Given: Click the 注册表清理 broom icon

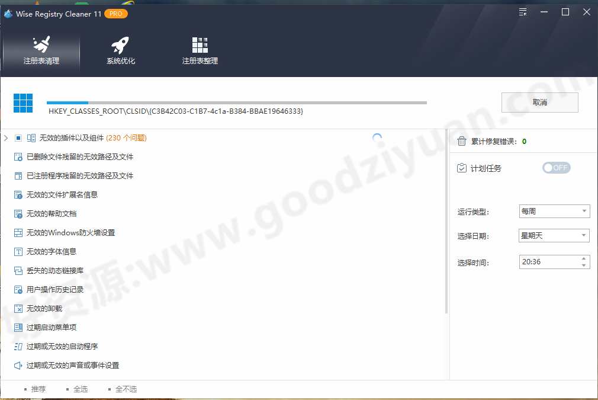Looking at the screenshot, I should pos(40,43).
